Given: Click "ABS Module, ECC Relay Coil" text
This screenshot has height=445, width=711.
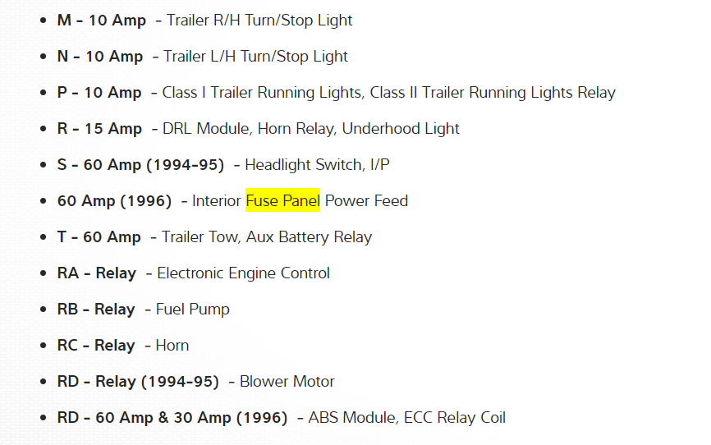Looking at the screenshot, I should [x=407, y=418].
